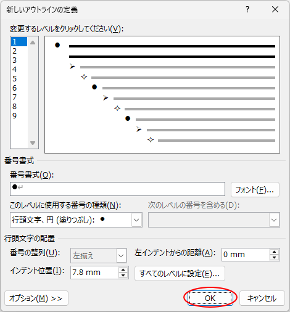Select level 5 in the level list
This screenshot has width=290, height=312.
point(19,79)
